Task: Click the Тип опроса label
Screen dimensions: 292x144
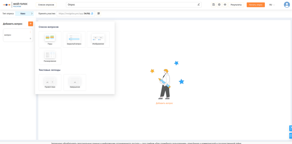Action: [8, 14]
